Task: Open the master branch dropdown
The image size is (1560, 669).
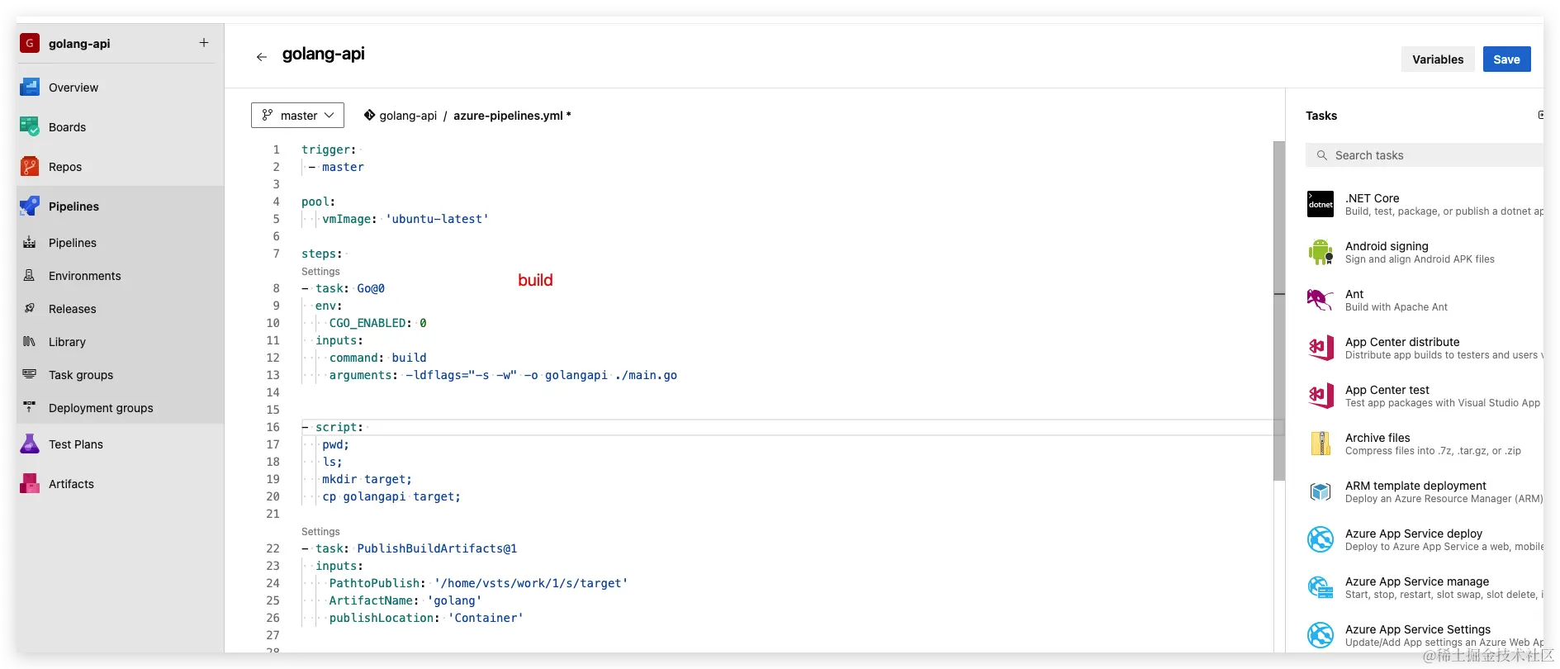Action: (297, 116)
